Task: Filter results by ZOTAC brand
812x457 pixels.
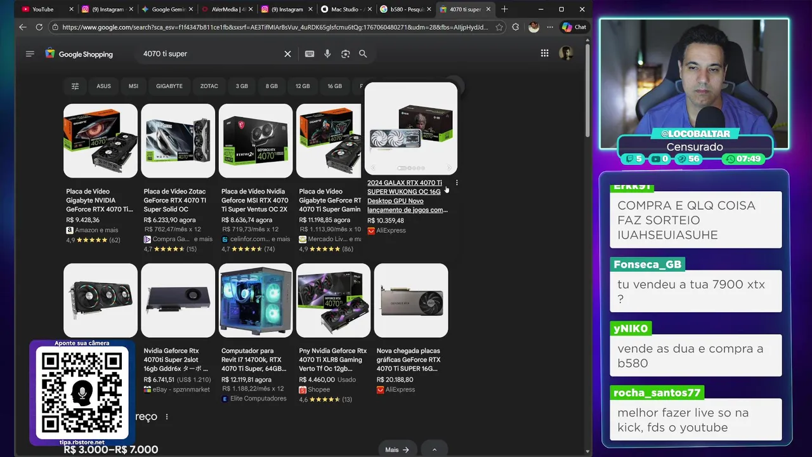Action: 209,86
